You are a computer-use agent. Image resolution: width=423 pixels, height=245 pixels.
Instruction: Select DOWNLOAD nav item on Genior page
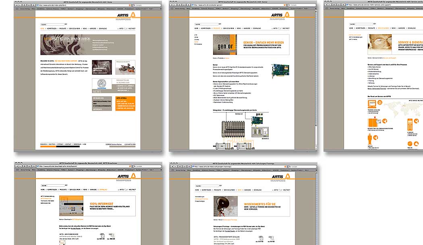click(257, 29)
